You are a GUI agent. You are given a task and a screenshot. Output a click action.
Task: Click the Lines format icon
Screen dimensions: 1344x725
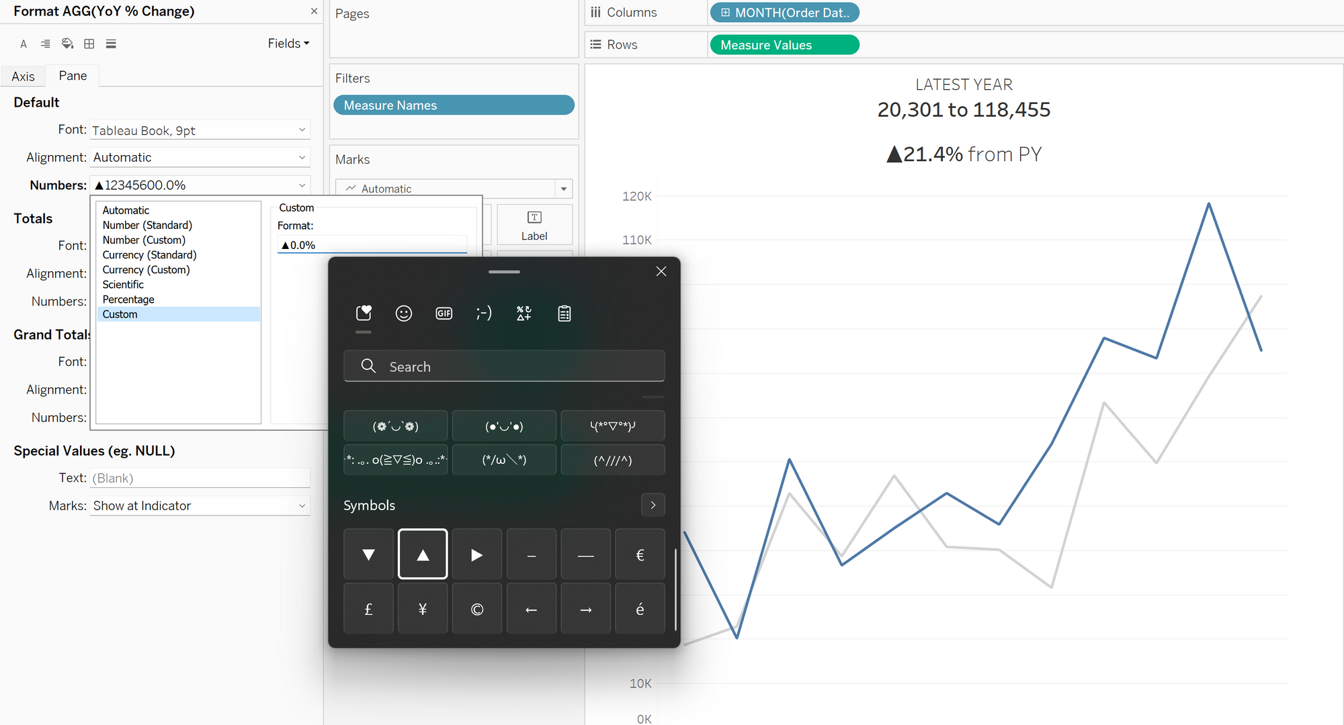112,44
